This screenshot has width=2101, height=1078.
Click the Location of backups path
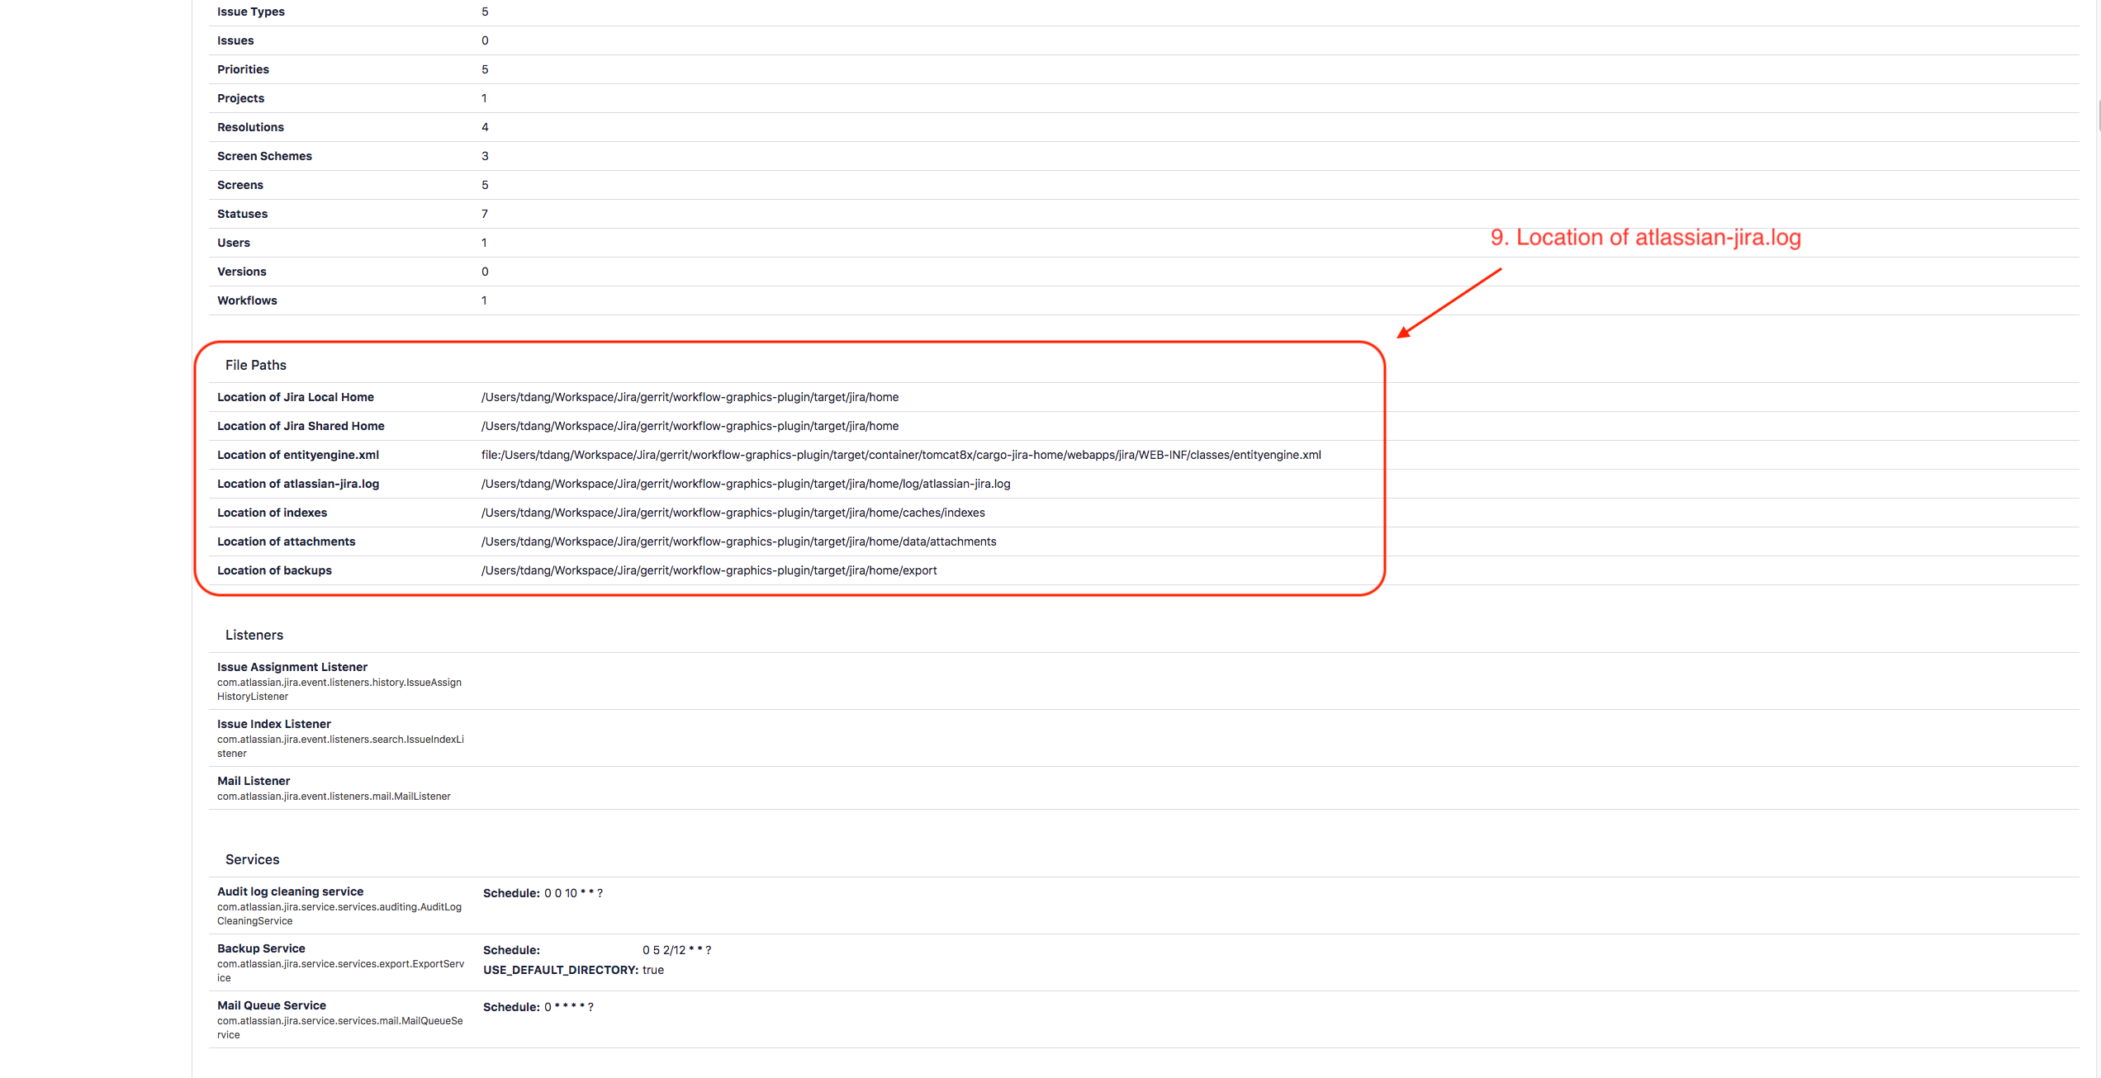(709, 570)
